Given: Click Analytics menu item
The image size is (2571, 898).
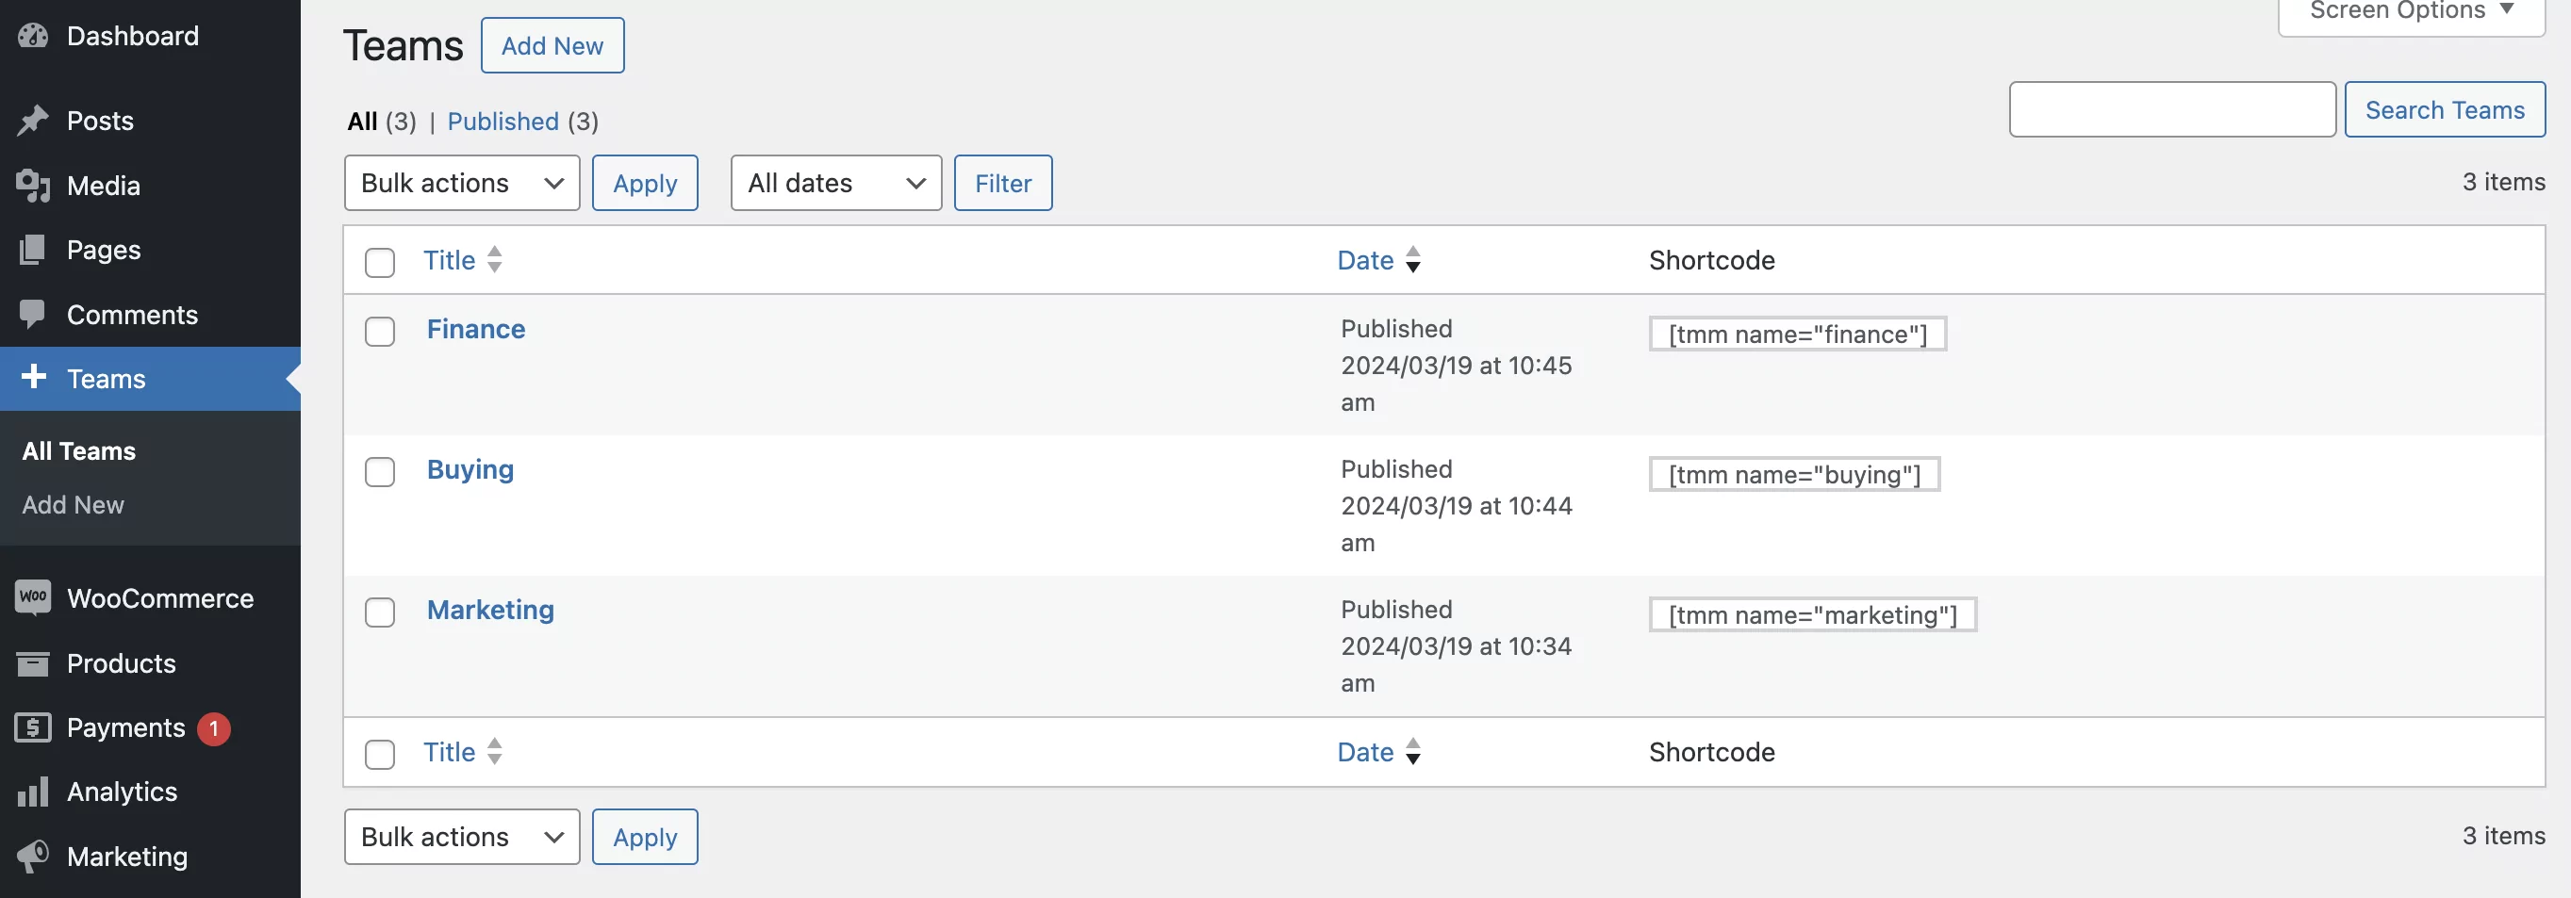Looking at the screenshot, I should coord(150,792).
